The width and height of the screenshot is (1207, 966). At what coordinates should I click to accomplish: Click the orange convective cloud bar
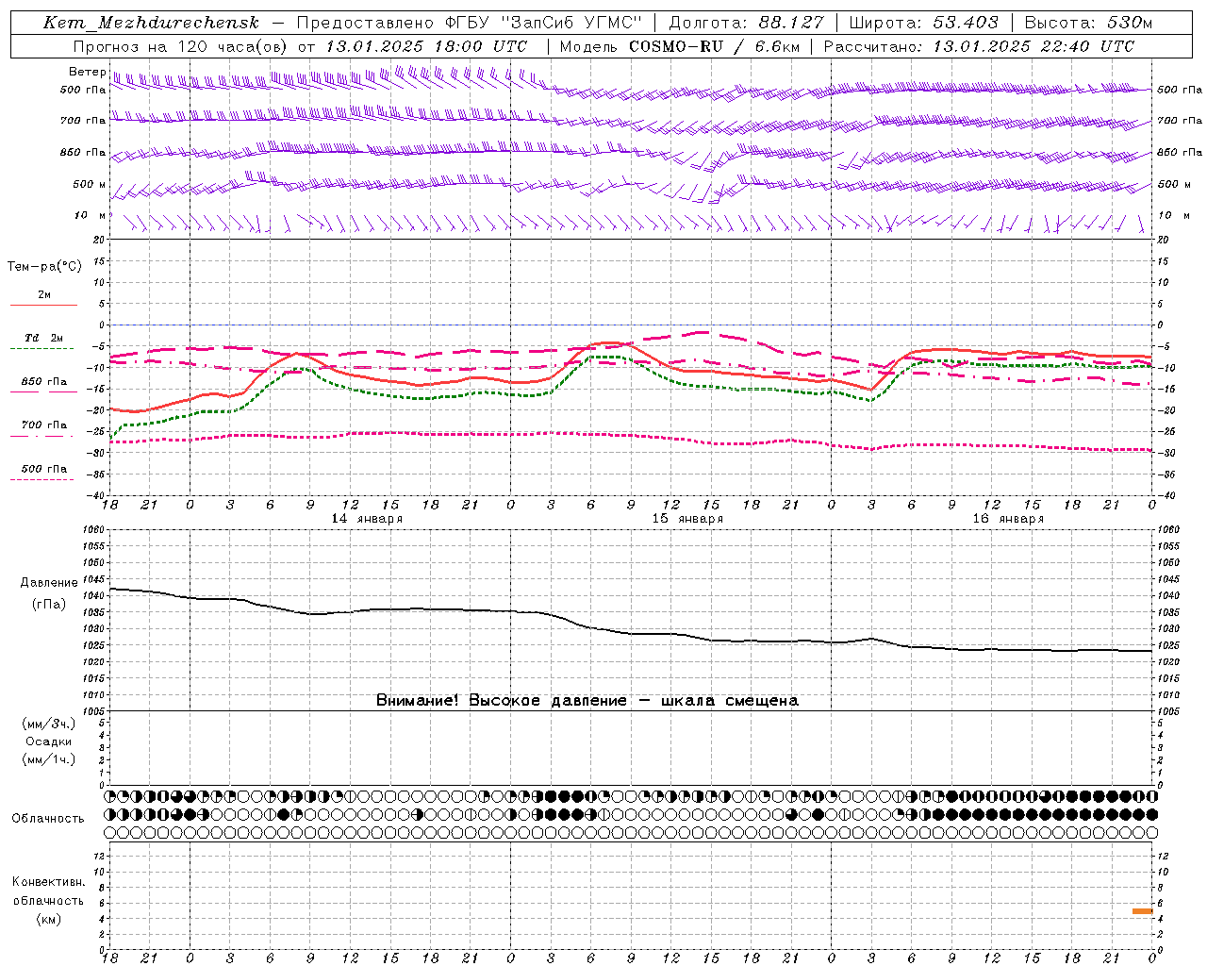(1142, 911)
